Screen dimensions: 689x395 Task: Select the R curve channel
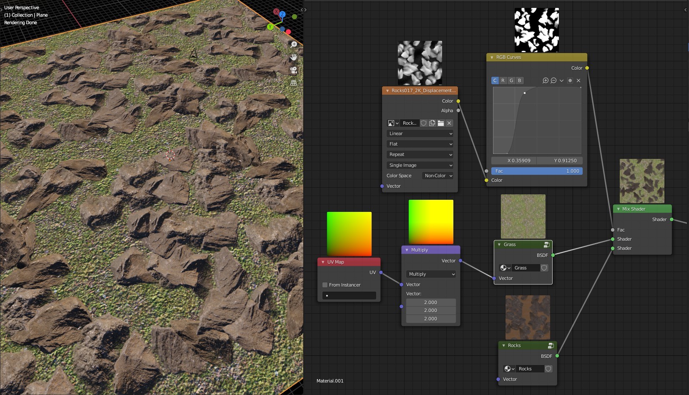tap(503, 81)
